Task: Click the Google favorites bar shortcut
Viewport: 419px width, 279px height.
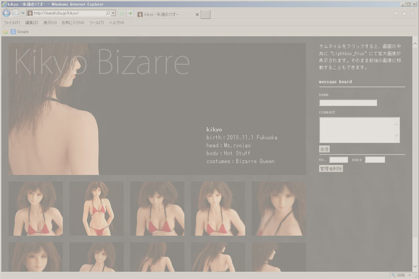Action: [20, 32]
